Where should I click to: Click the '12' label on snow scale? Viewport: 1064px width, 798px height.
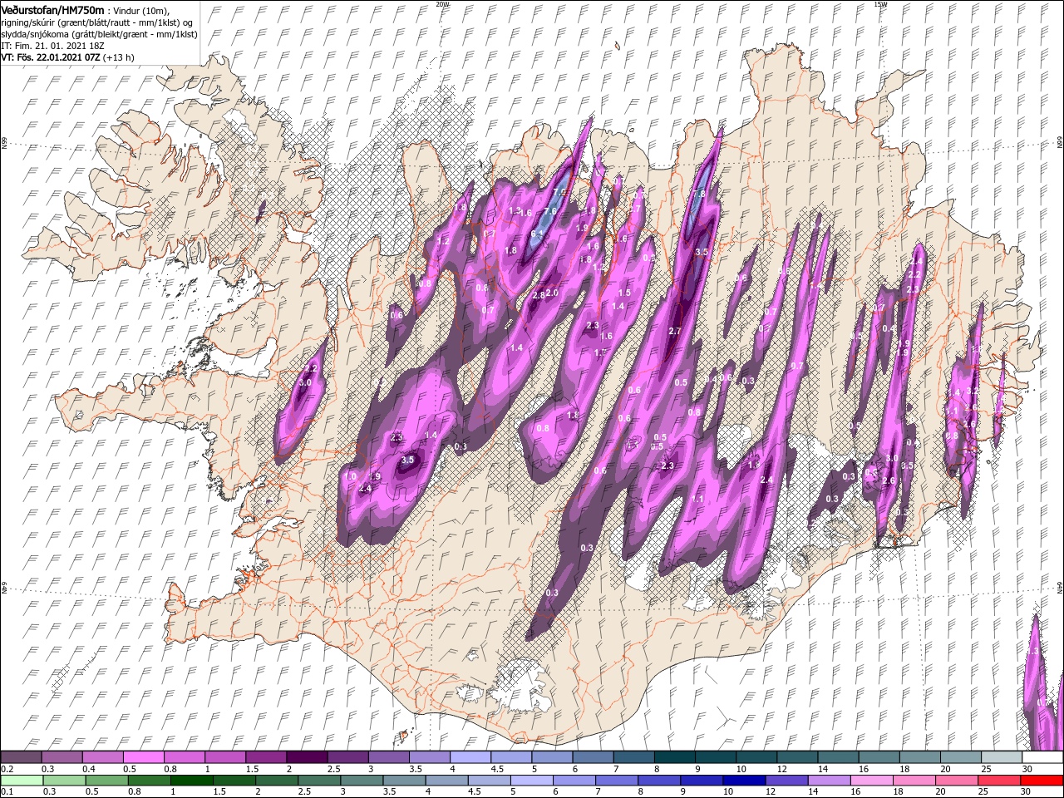tap(781, 769)
